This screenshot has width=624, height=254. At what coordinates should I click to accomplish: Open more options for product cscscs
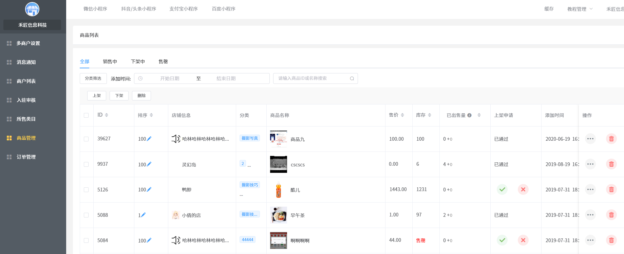click(590, 164)
